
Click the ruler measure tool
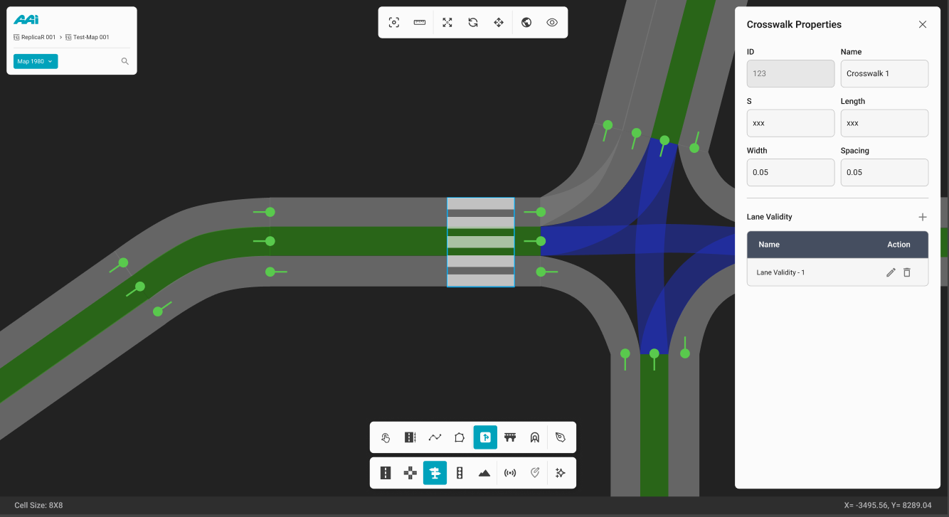(420, 22)
